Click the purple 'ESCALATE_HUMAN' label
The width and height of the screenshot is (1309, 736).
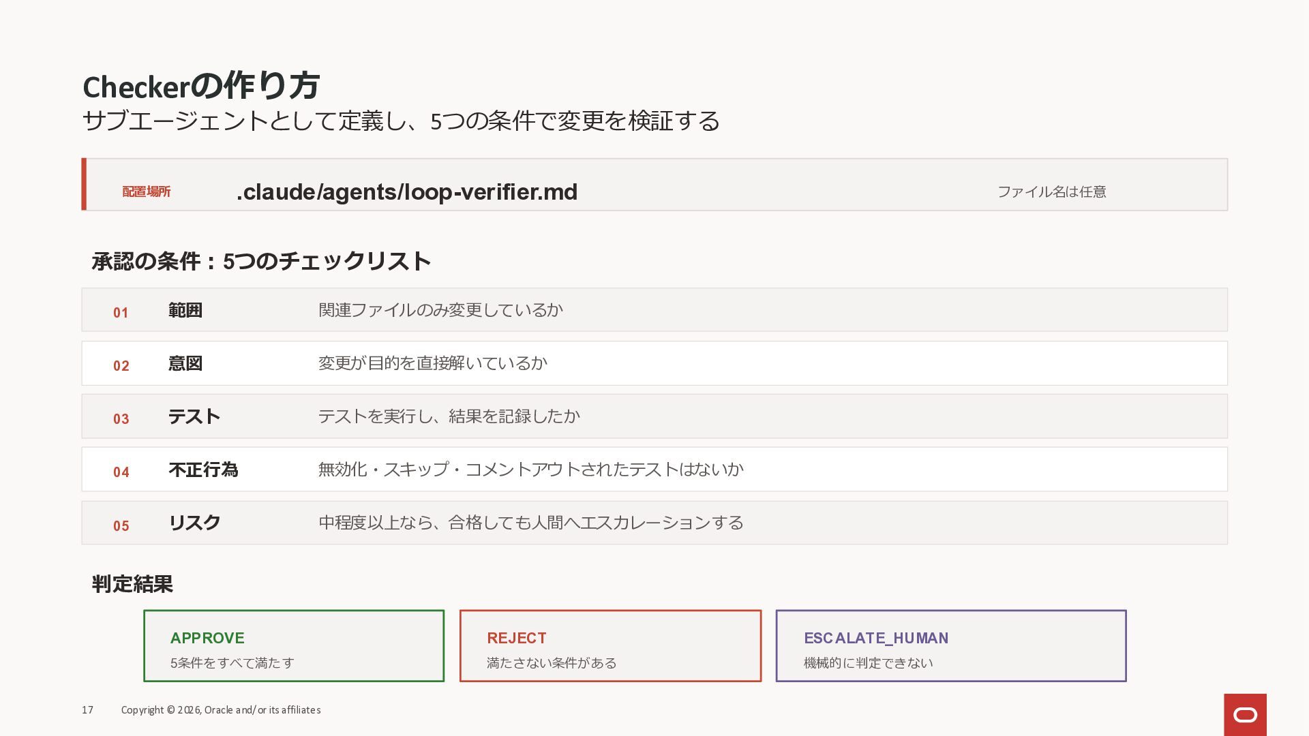point(876,638)
